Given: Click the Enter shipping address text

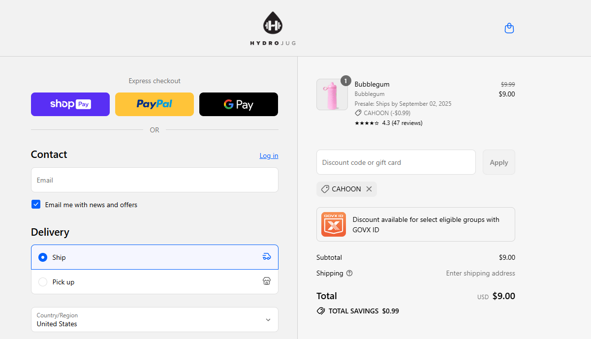Looking at the screenshot, I should tap(481, 273).
